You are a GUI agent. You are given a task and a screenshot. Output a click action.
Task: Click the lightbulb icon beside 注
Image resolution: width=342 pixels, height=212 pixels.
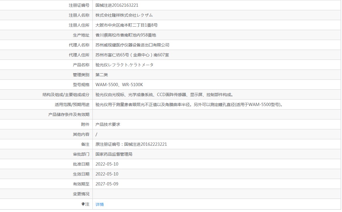pyautogui.click(x=83, y=204)
